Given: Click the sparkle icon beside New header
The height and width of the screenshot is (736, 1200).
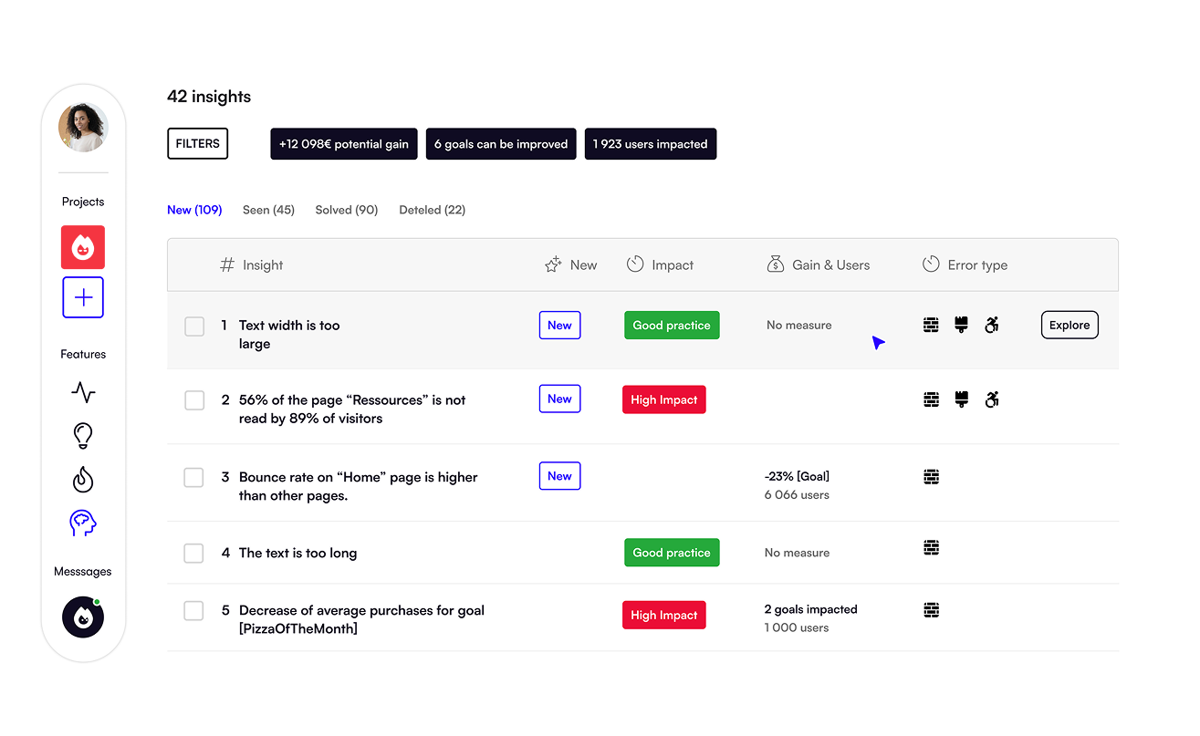Looking at the screenshot, I should [552, 264].
